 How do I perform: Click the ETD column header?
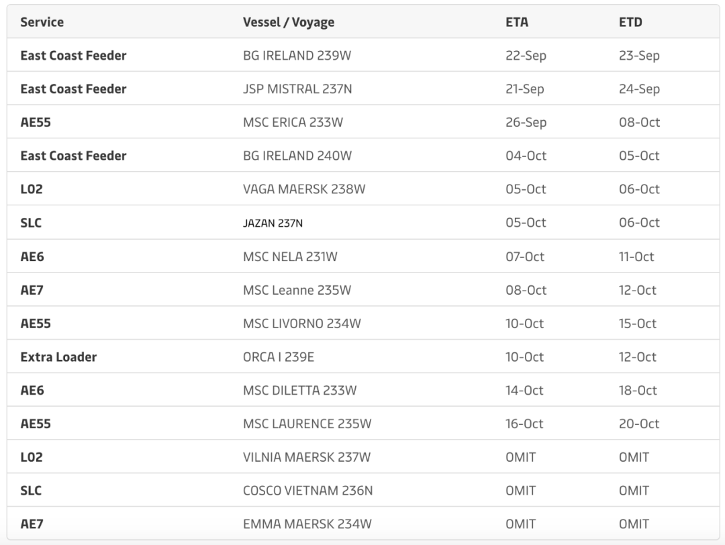pos(630,22)
